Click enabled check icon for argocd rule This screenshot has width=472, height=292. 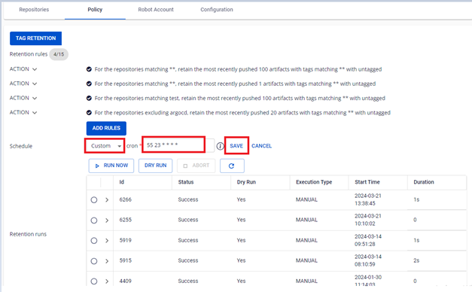89,113
